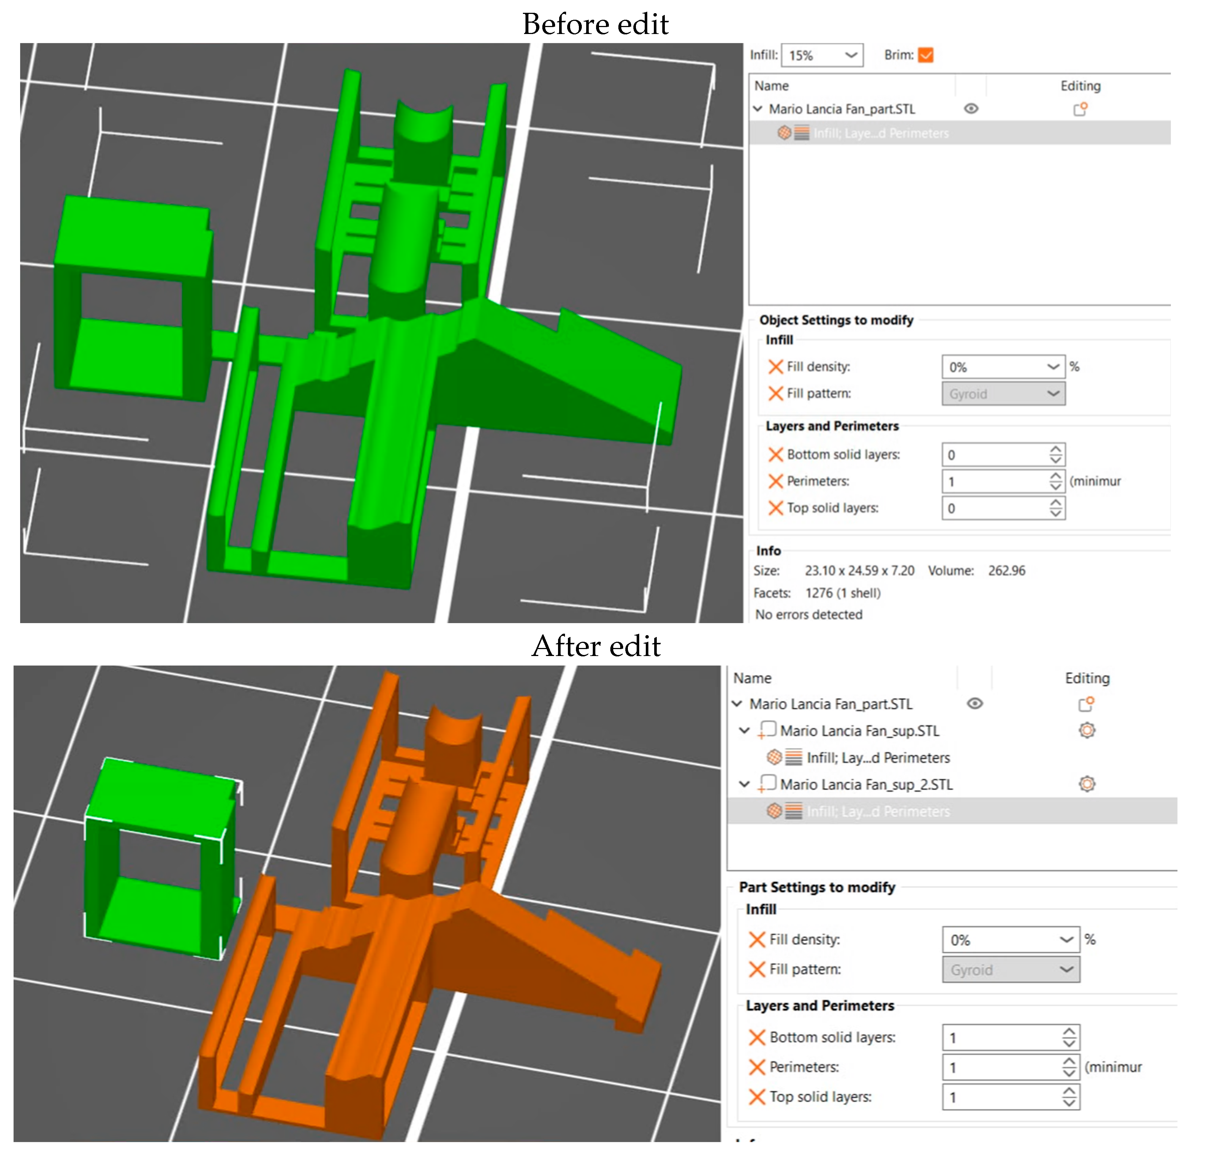Increase Bottom solid layers value in bottom panel
This screenshot has width=1217, height=1157.
point(1068,1032)
